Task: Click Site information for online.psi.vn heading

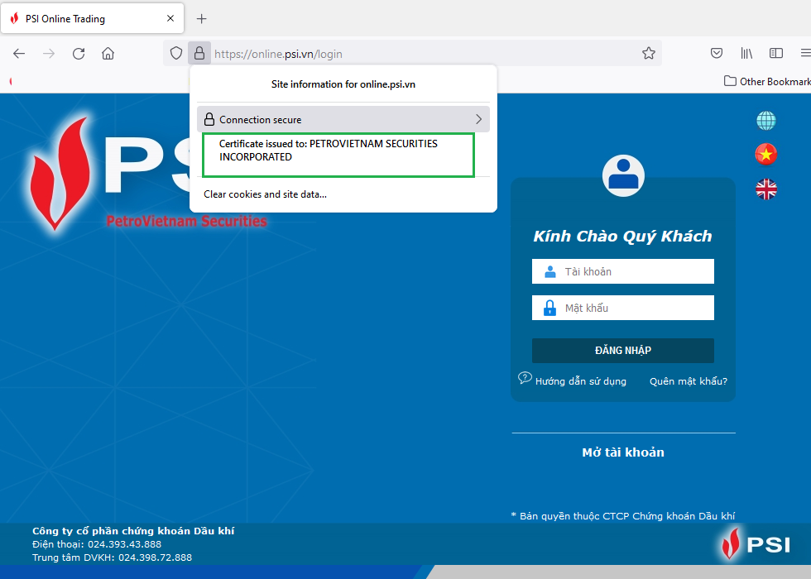Action: pyautogui.click(x=343, y=84)
